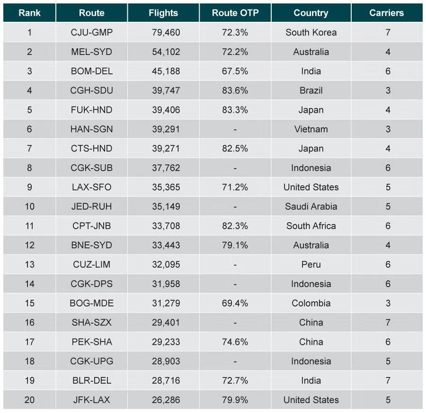This screenshot has height=413, width=426.
Task: Select the South Africa country cell
Action: point(311,226)
